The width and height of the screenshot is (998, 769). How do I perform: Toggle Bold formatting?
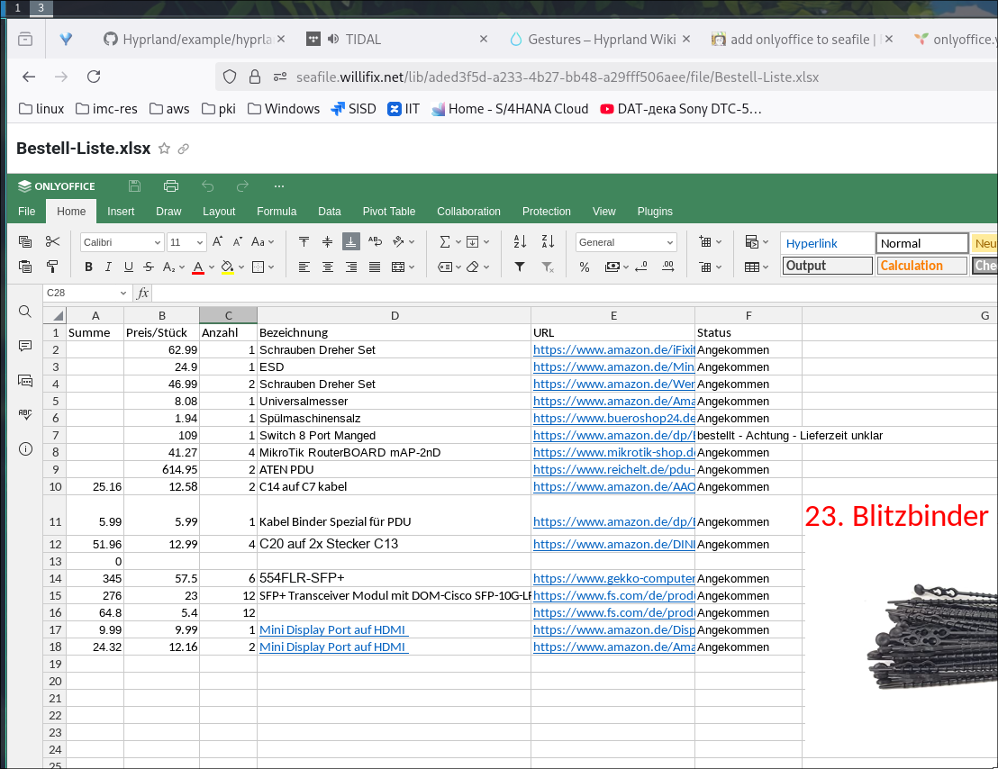[x=88, y=267]
